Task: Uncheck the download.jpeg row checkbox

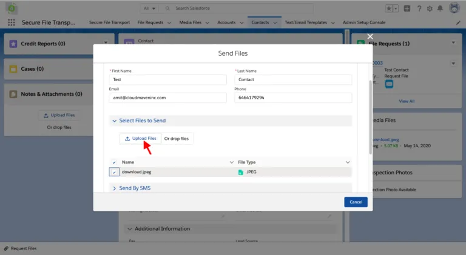Action: point(114,172)
